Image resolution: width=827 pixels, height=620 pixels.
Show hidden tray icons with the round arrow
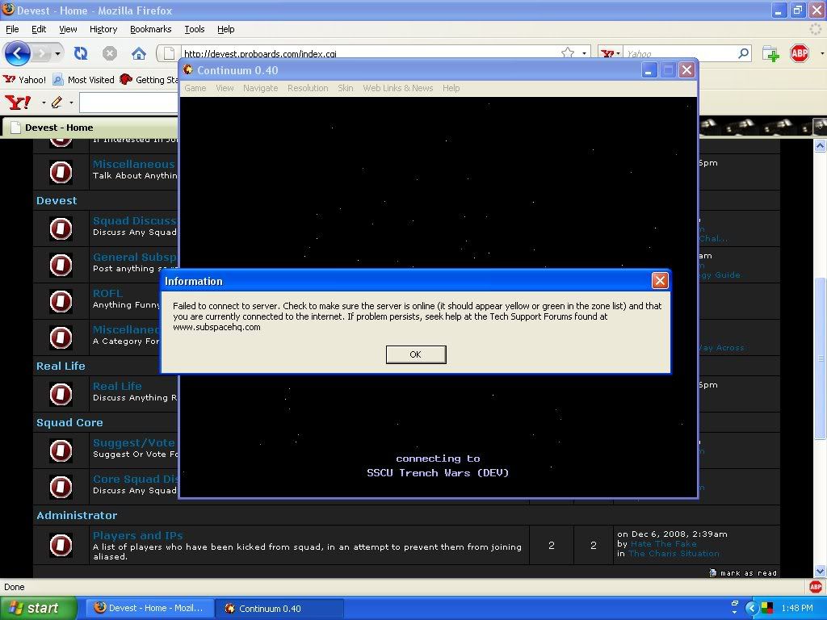752,608
